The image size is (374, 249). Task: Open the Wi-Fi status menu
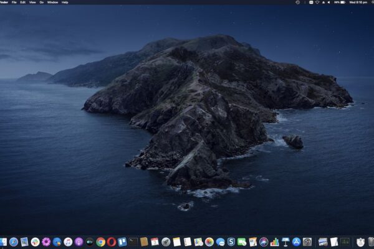pos(317,2)
